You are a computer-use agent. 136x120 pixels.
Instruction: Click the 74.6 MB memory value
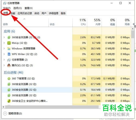[x=95, y=65]
